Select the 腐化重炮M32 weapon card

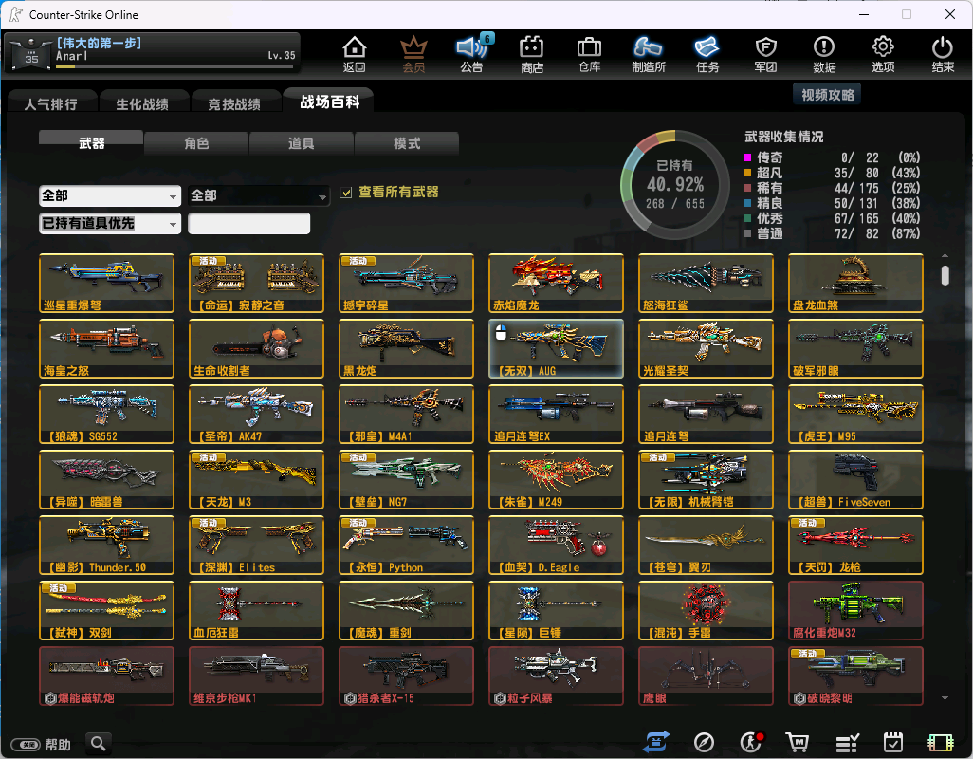tap(855, 611)
